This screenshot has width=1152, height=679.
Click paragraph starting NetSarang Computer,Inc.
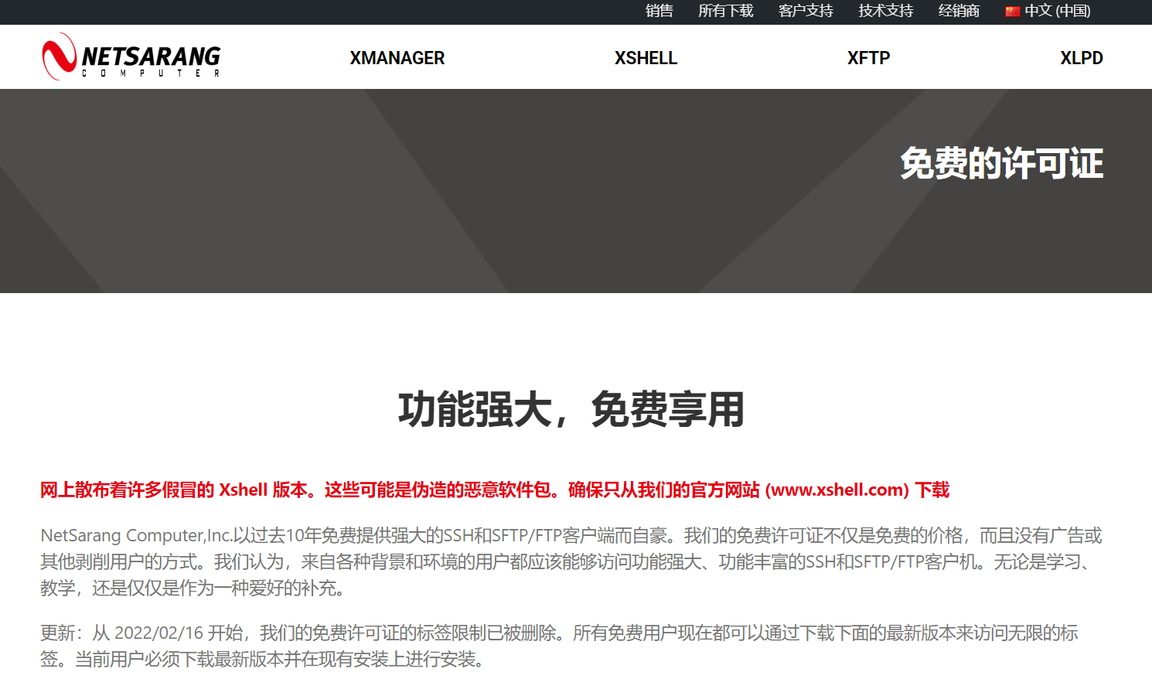pyautogui.click(x=571, y=561)
